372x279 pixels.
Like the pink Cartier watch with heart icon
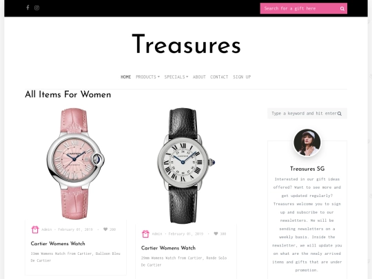(x=105, y=229)
